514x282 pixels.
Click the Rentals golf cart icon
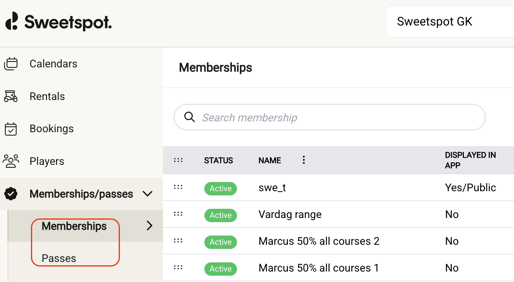click(11, 97)
